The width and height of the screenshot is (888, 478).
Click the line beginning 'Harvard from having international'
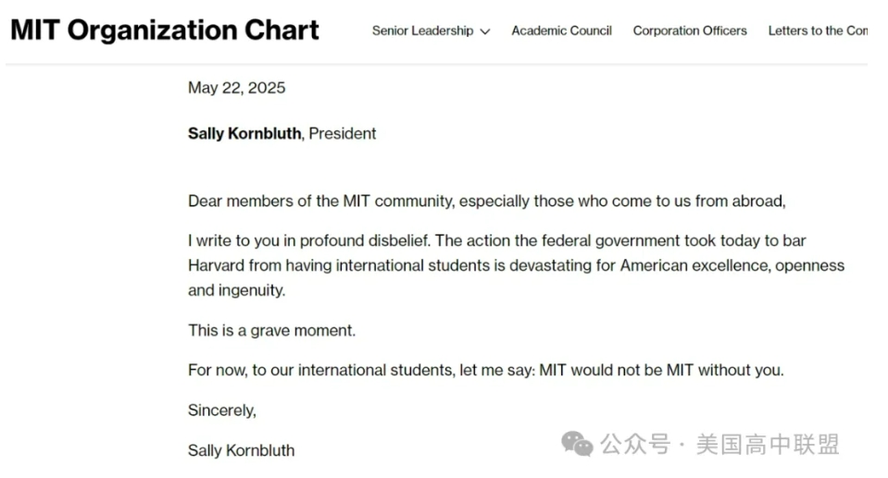click(x=517, y=266)
